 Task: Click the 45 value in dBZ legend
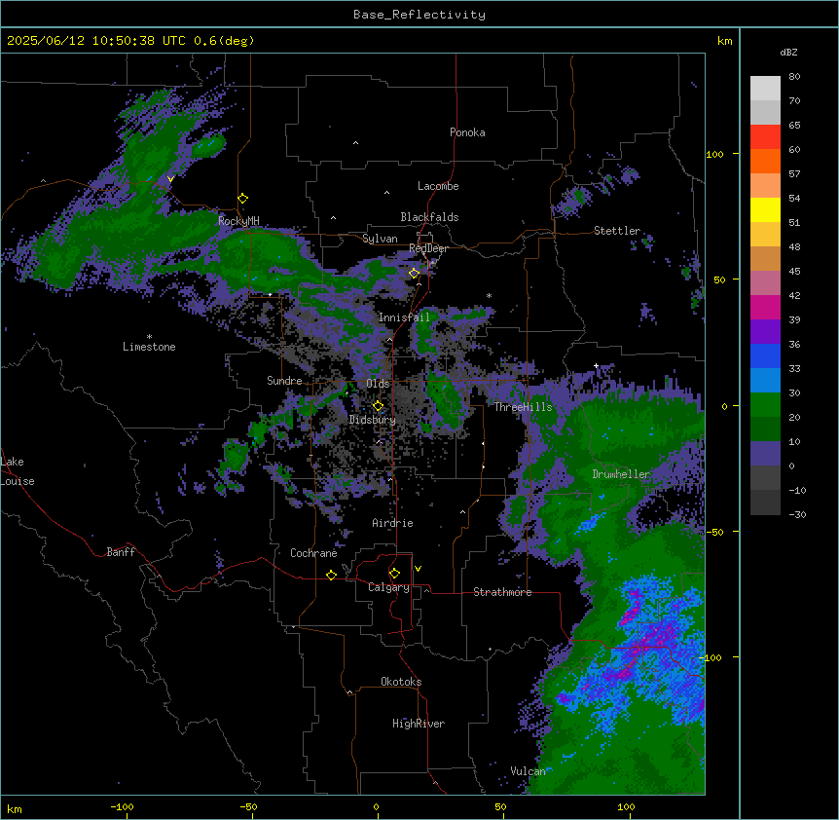pyautogui.click(x=794, y=272)
